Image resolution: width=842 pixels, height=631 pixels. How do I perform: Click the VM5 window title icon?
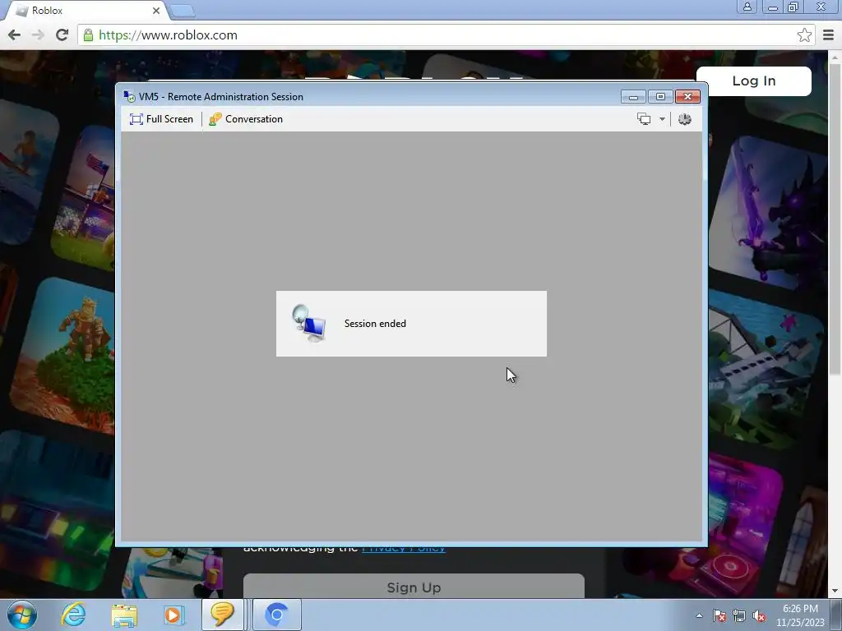pos(129,97)
